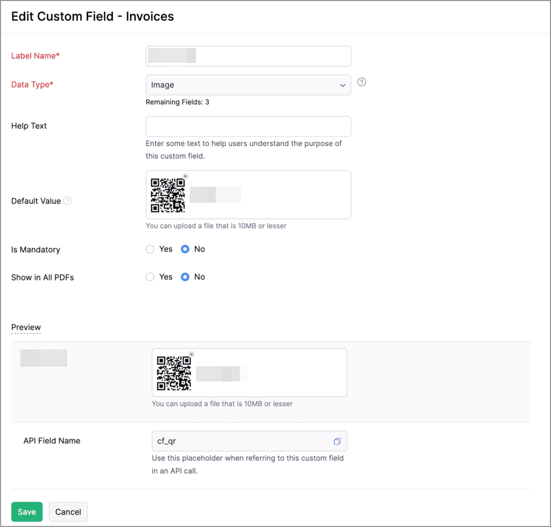Click the 'Show in All PDFs' label
The height and width of the screenshot is (527, 551).
[43, 277]
